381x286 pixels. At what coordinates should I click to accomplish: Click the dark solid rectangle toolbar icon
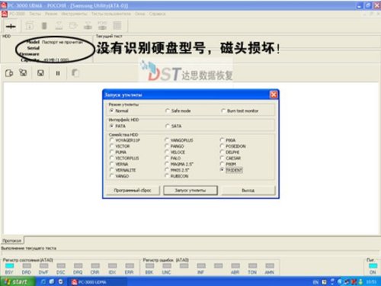click(x=44, y=26)
